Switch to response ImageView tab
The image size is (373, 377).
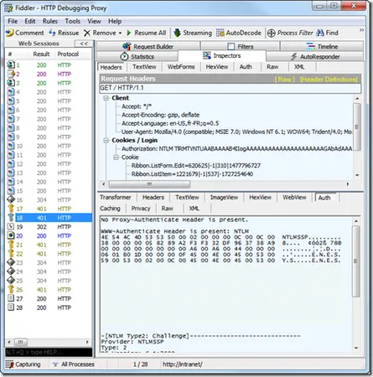coord(224,198)
